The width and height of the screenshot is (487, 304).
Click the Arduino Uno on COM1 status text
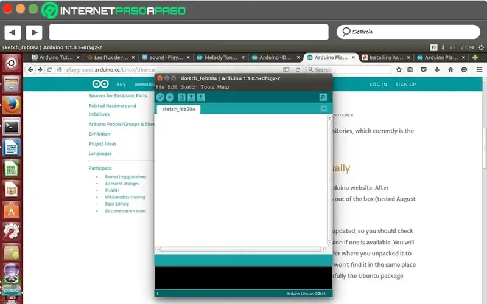[x=306, y=294]
